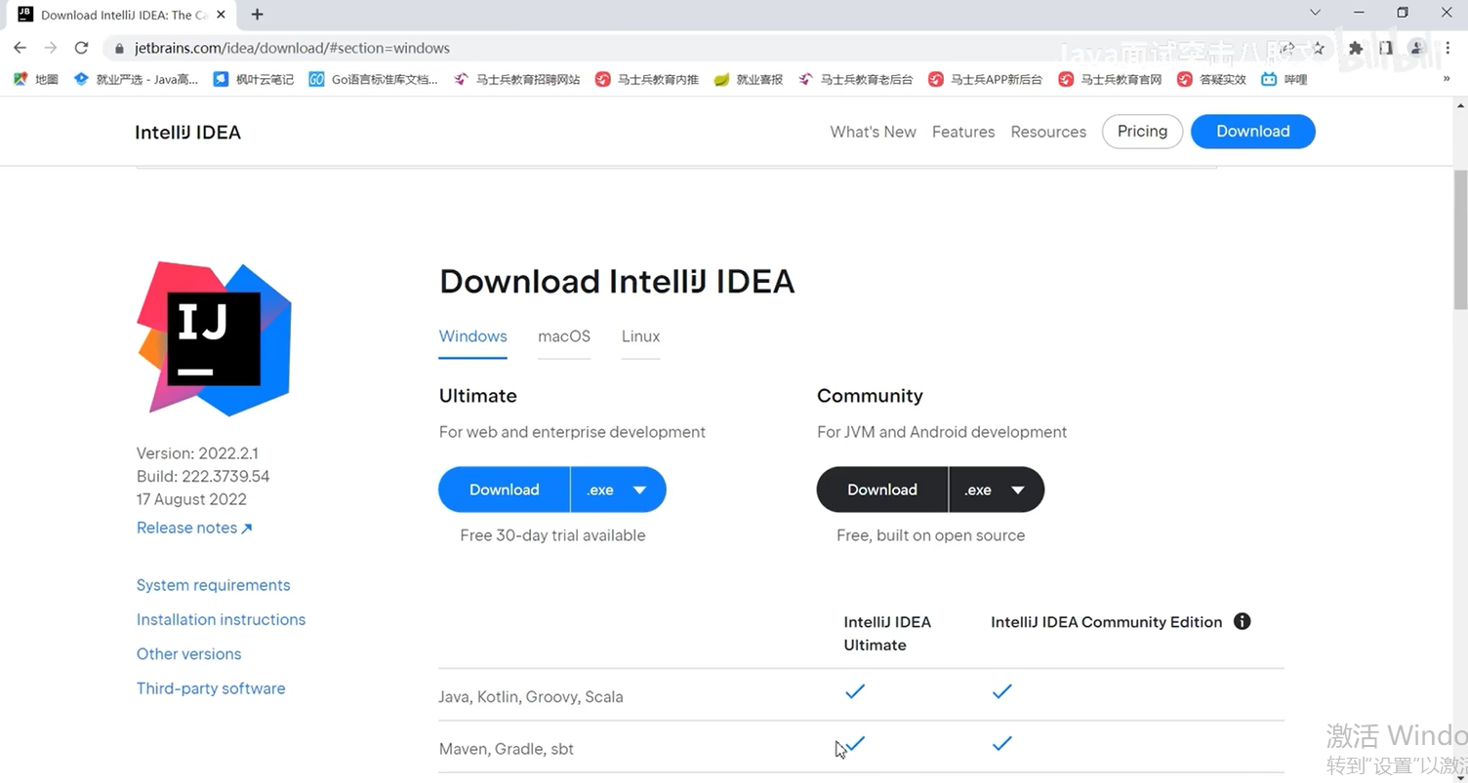Click the 'Java, Kotlin, Groovy, Scala' row label
The image size is (1468, 783).
pyautogui.click(x=531, y=697)
